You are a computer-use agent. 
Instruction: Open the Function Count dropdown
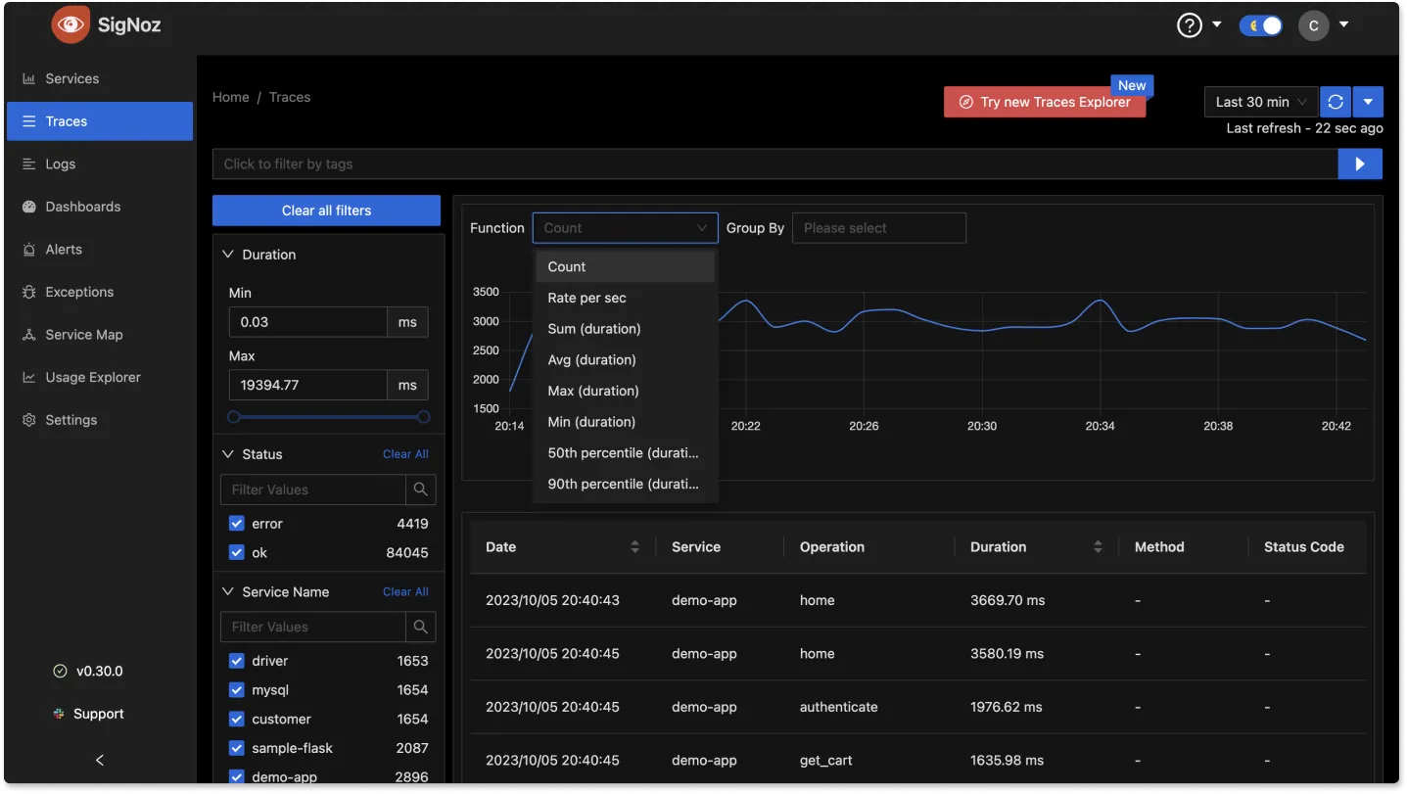coord(625,228)
